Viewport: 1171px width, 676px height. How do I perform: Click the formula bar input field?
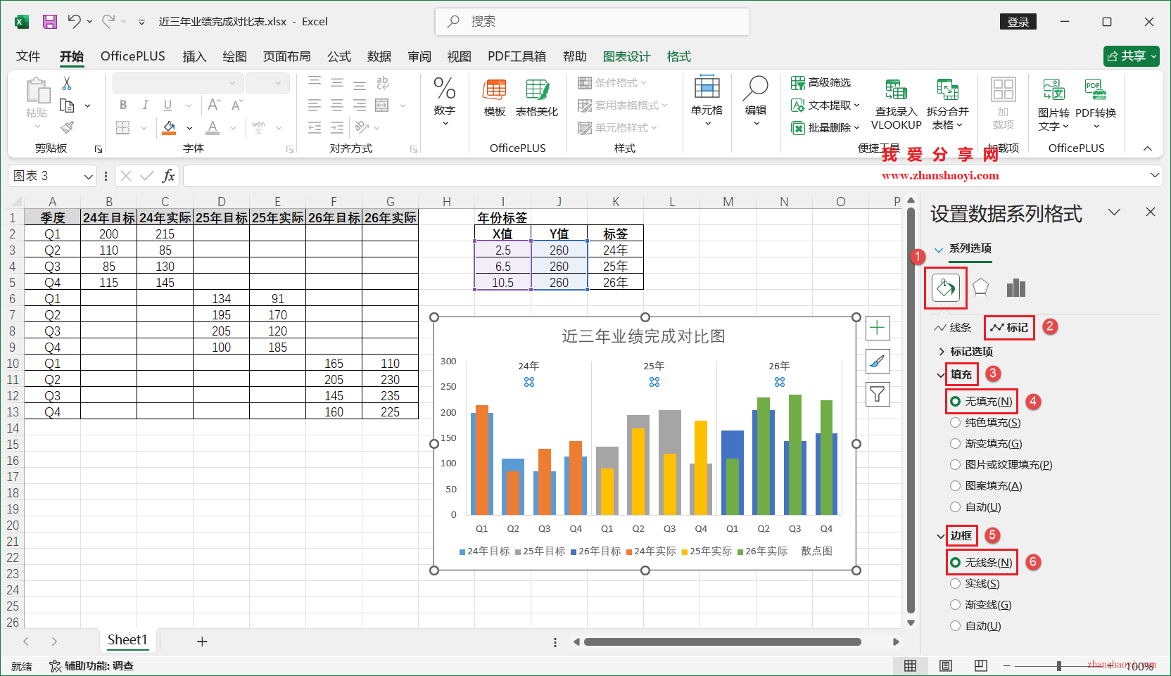pos(664,176)
